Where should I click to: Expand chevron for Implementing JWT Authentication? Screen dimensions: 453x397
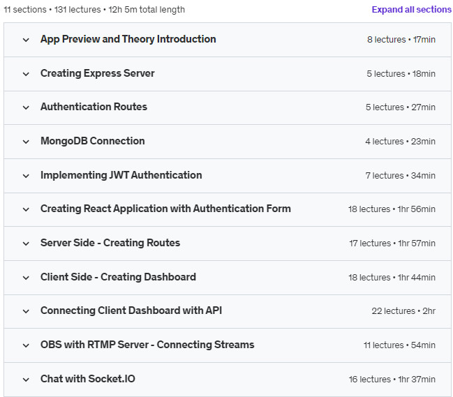point(26,176)
